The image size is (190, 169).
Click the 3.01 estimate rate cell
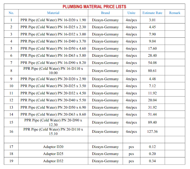point(152,20)
